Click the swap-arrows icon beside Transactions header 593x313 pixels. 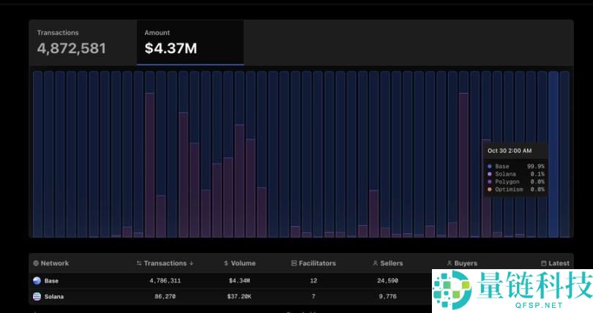[139, 263]
